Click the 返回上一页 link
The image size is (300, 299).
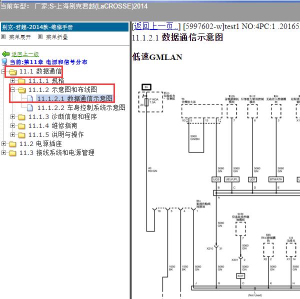pos(156,26)
